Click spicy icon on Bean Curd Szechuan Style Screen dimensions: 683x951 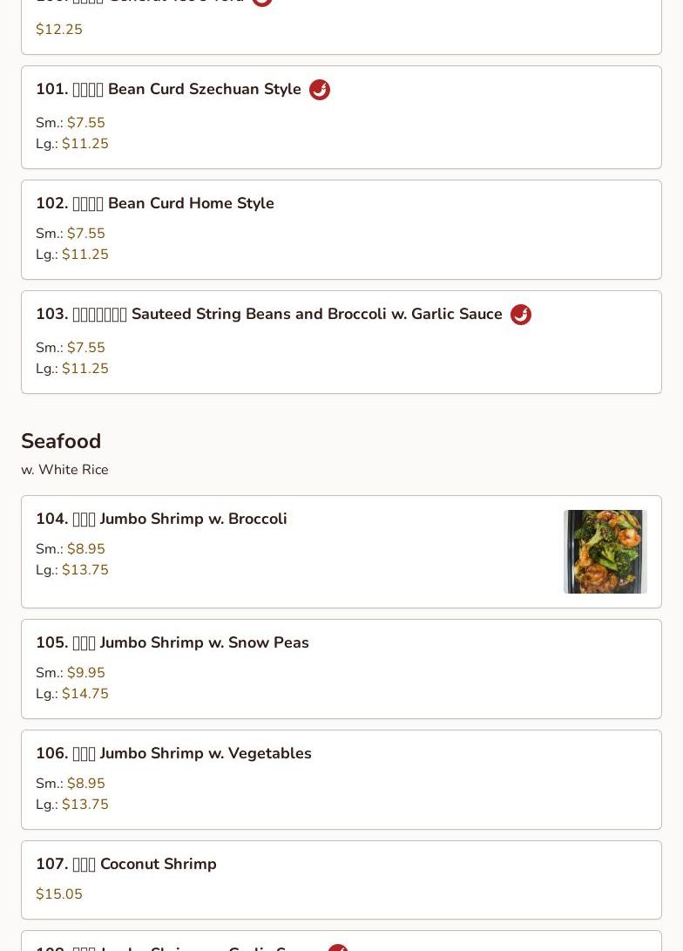click(320, 90)
